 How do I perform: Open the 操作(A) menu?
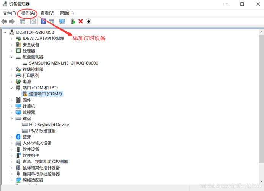click(28, 13)
